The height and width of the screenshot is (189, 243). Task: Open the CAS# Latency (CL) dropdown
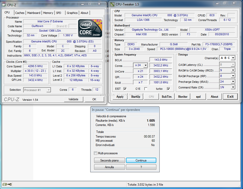pos(233,65)
